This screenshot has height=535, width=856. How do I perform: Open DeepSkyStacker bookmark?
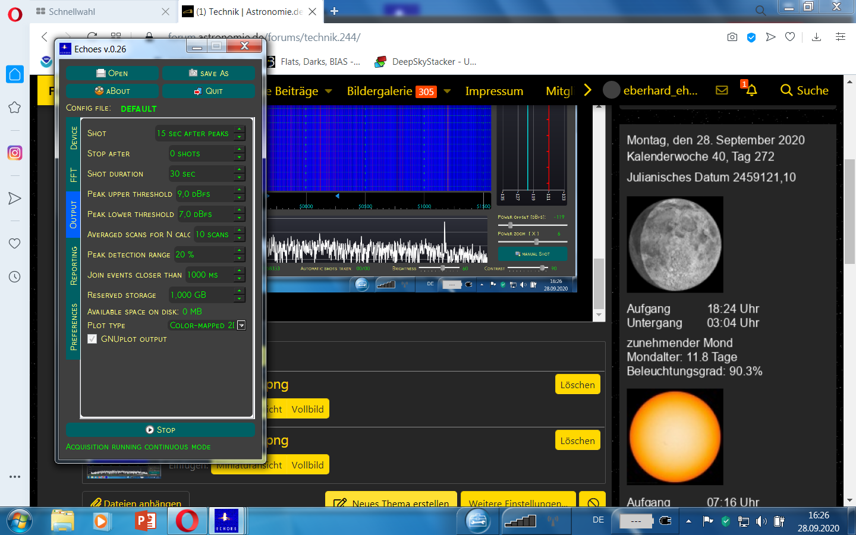pos(426,62)
